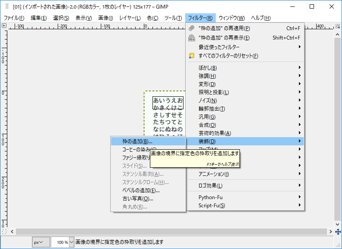Click the 装飾 submenu entry
Viewport: 342px width, 249px height.
pos(245,141)
